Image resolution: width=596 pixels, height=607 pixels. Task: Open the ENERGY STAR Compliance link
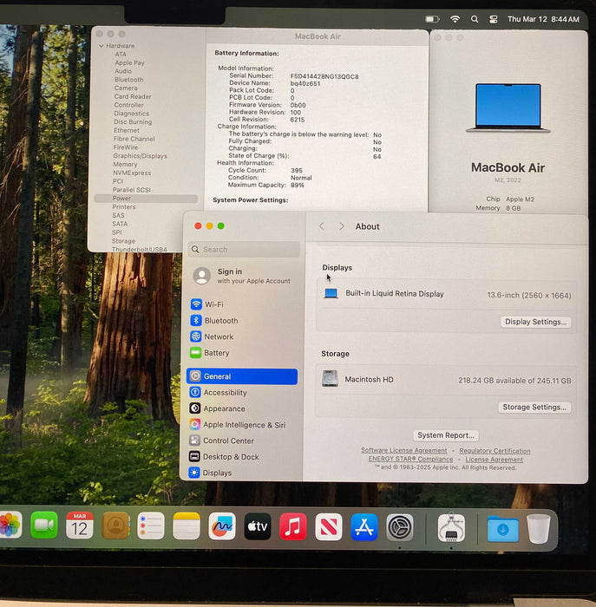(x=410, y=459)
